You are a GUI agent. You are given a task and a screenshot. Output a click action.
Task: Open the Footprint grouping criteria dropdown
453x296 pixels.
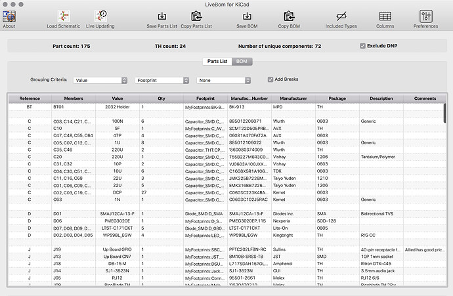pos(162,80)
